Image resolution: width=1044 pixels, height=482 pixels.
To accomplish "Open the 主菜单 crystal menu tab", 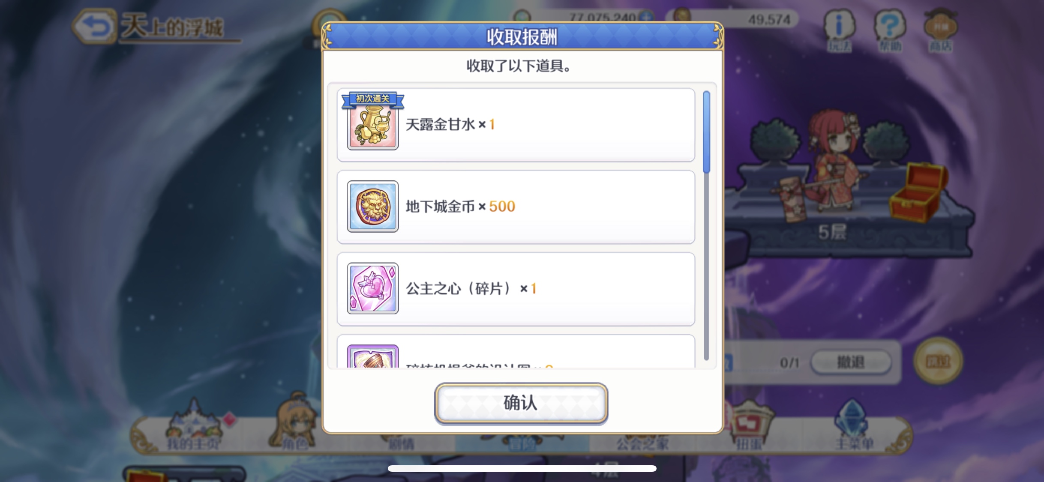I will 854,425.
